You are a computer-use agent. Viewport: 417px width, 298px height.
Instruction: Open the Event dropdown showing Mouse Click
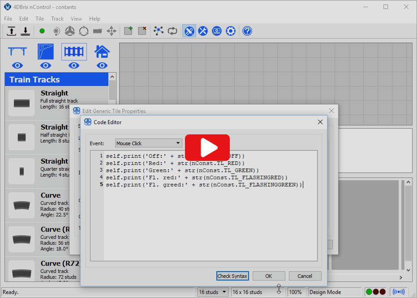click(x=148, y=143)
